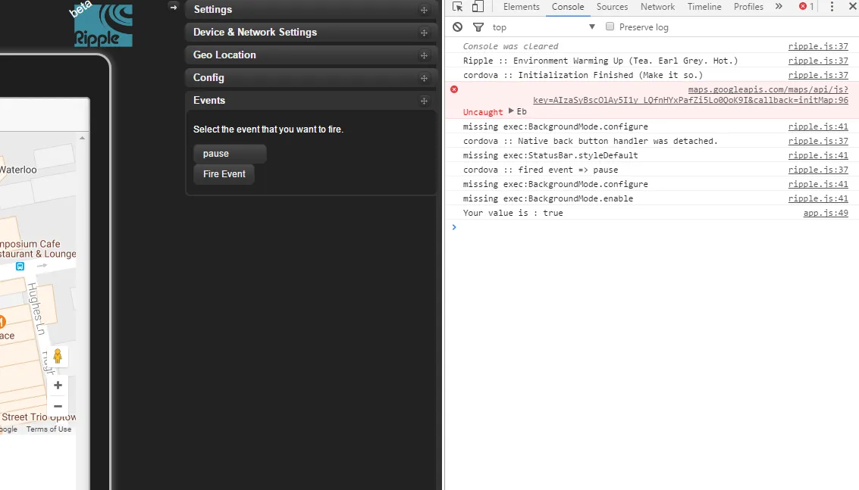Select the inspect element tool
Image resolution: width=859 pixels, height=490 pixels.
point(457,7)
